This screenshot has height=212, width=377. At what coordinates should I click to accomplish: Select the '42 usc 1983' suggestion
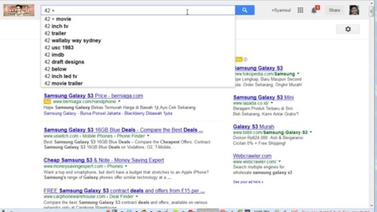click(138, 48)
